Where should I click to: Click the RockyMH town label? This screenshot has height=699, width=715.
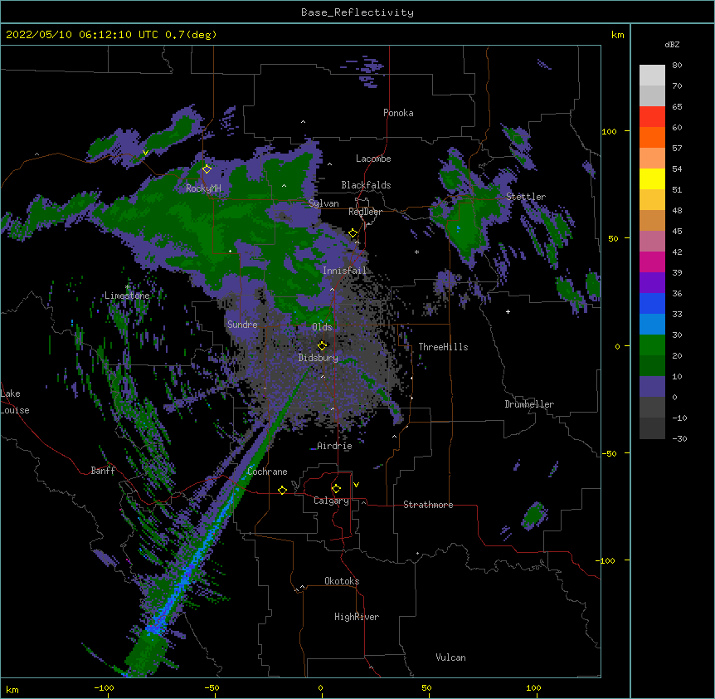point(203,188)
